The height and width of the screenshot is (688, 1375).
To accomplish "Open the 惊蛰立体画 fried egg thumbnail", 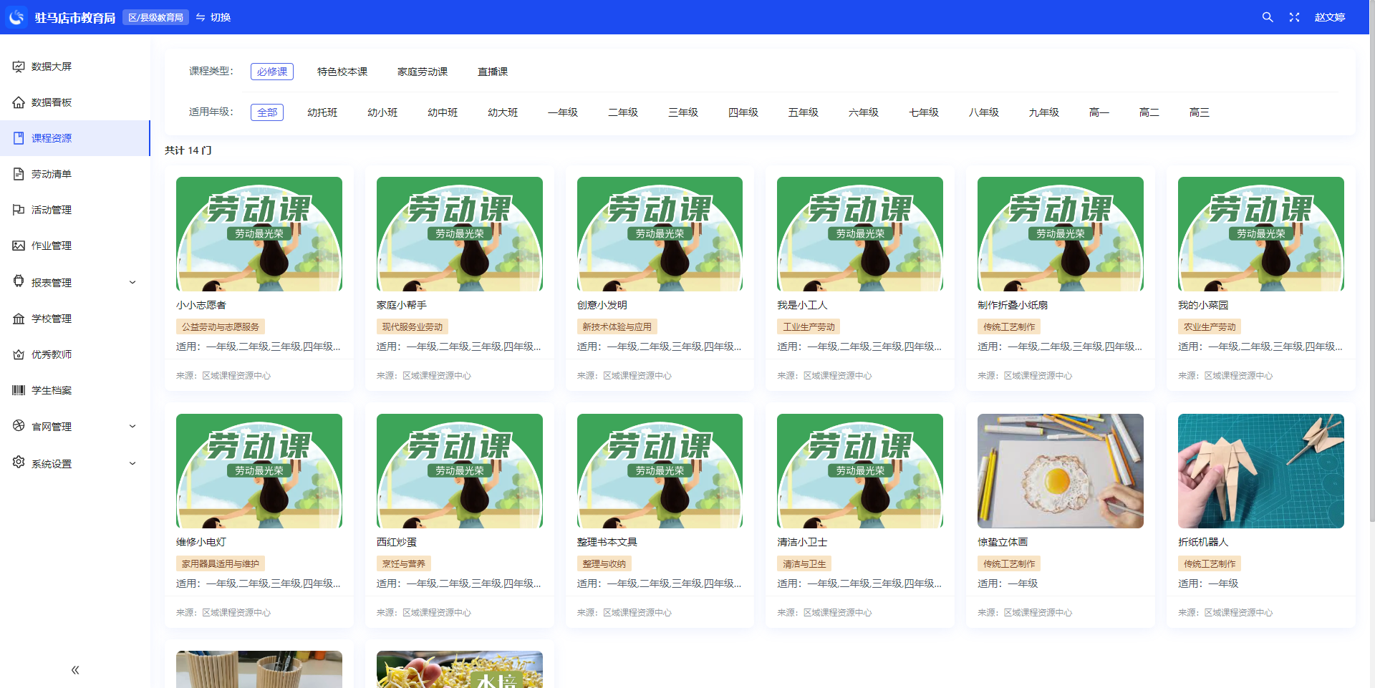I will [x=1060, y=470].
